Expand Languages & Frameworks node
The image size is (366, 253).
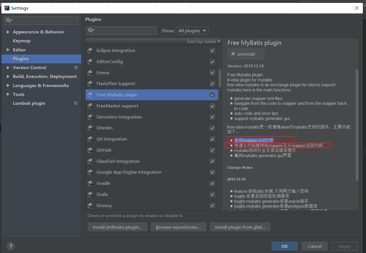pos(8,85)
